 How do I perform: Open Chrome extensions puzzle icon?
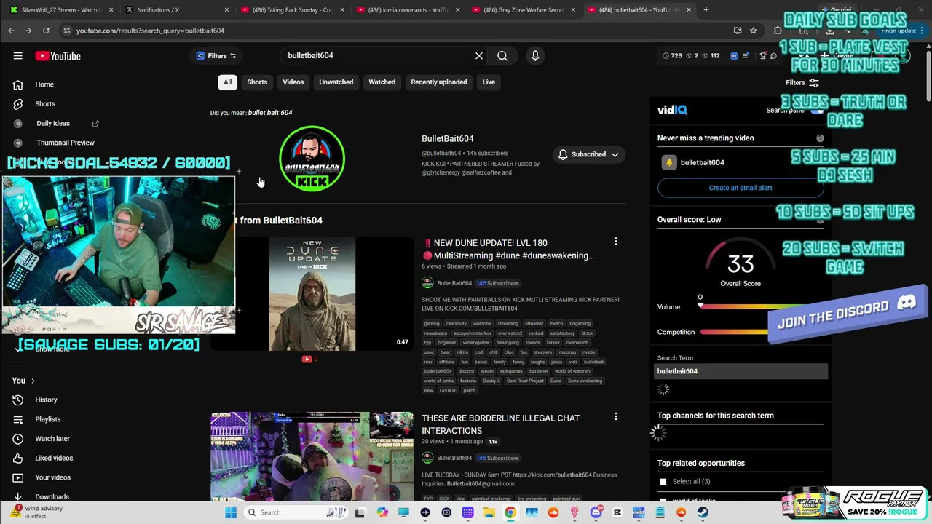[x=778, y=31]
